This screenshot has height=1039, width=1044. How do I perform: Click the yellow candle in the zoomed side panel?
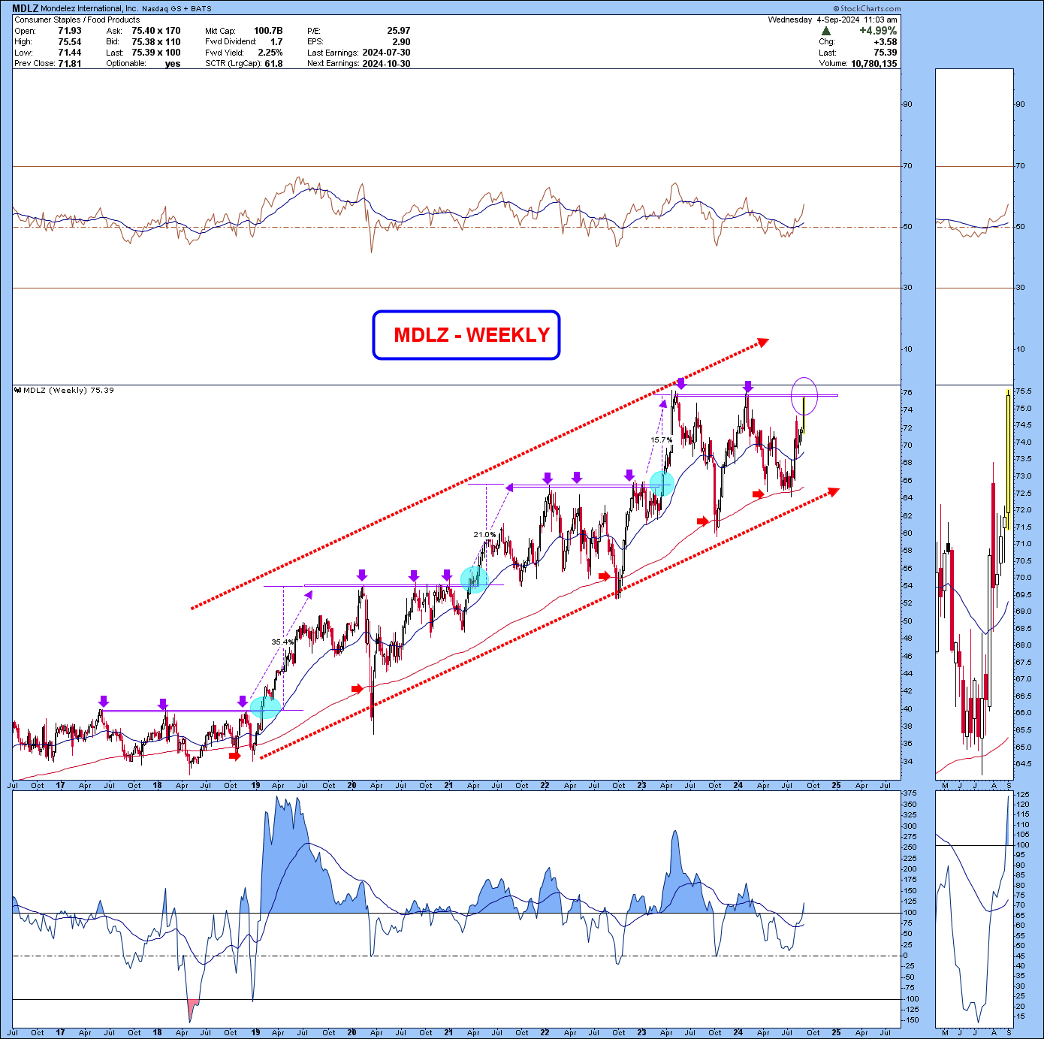pos(1008,451)
